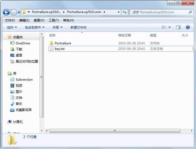Select Portraiture.xp510.com breadcrumb segment

[x=84, y=12]
